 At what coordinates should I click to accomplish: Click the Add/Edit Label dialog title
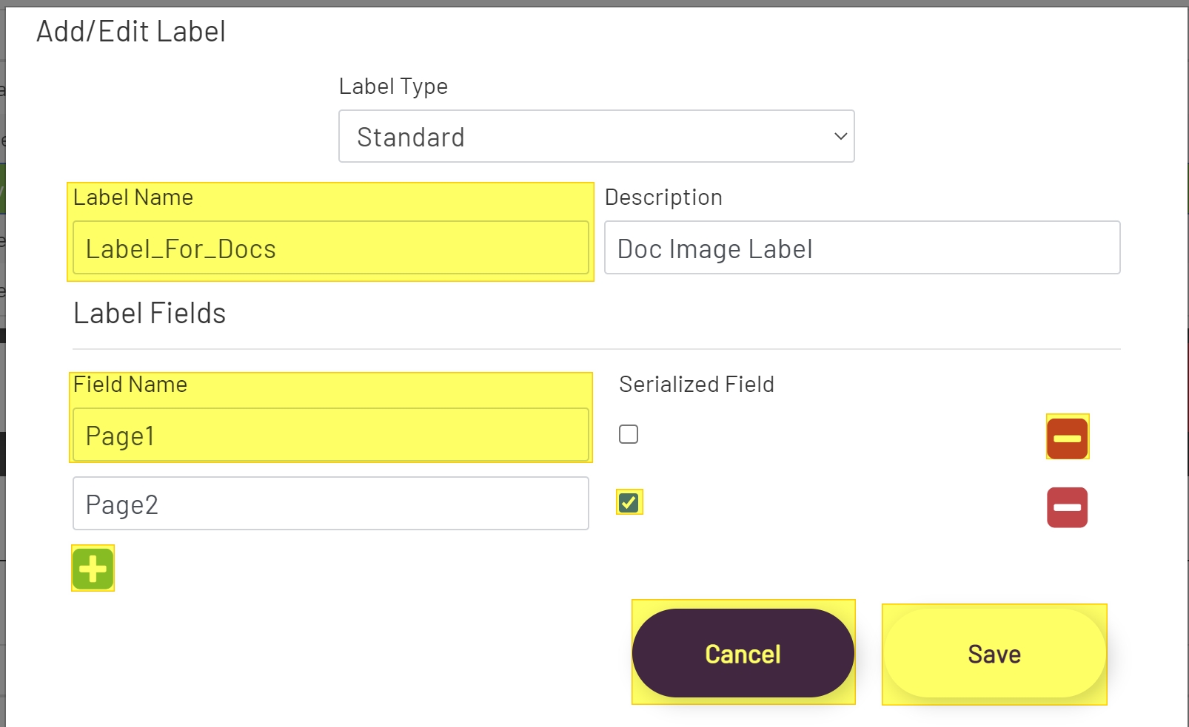pyautogui.click(x=130, y=31)
